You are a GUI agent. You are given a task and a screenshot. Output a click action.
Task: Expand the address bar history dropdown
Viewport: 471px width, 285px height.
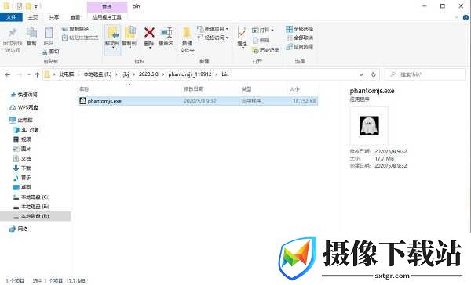361,74
